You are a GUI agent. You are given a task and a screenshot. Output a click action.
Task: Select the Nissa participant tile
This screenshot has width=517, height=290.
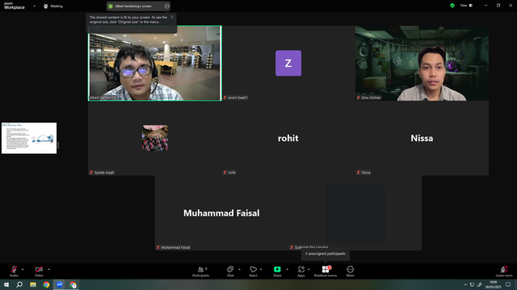tap(422, 138)
